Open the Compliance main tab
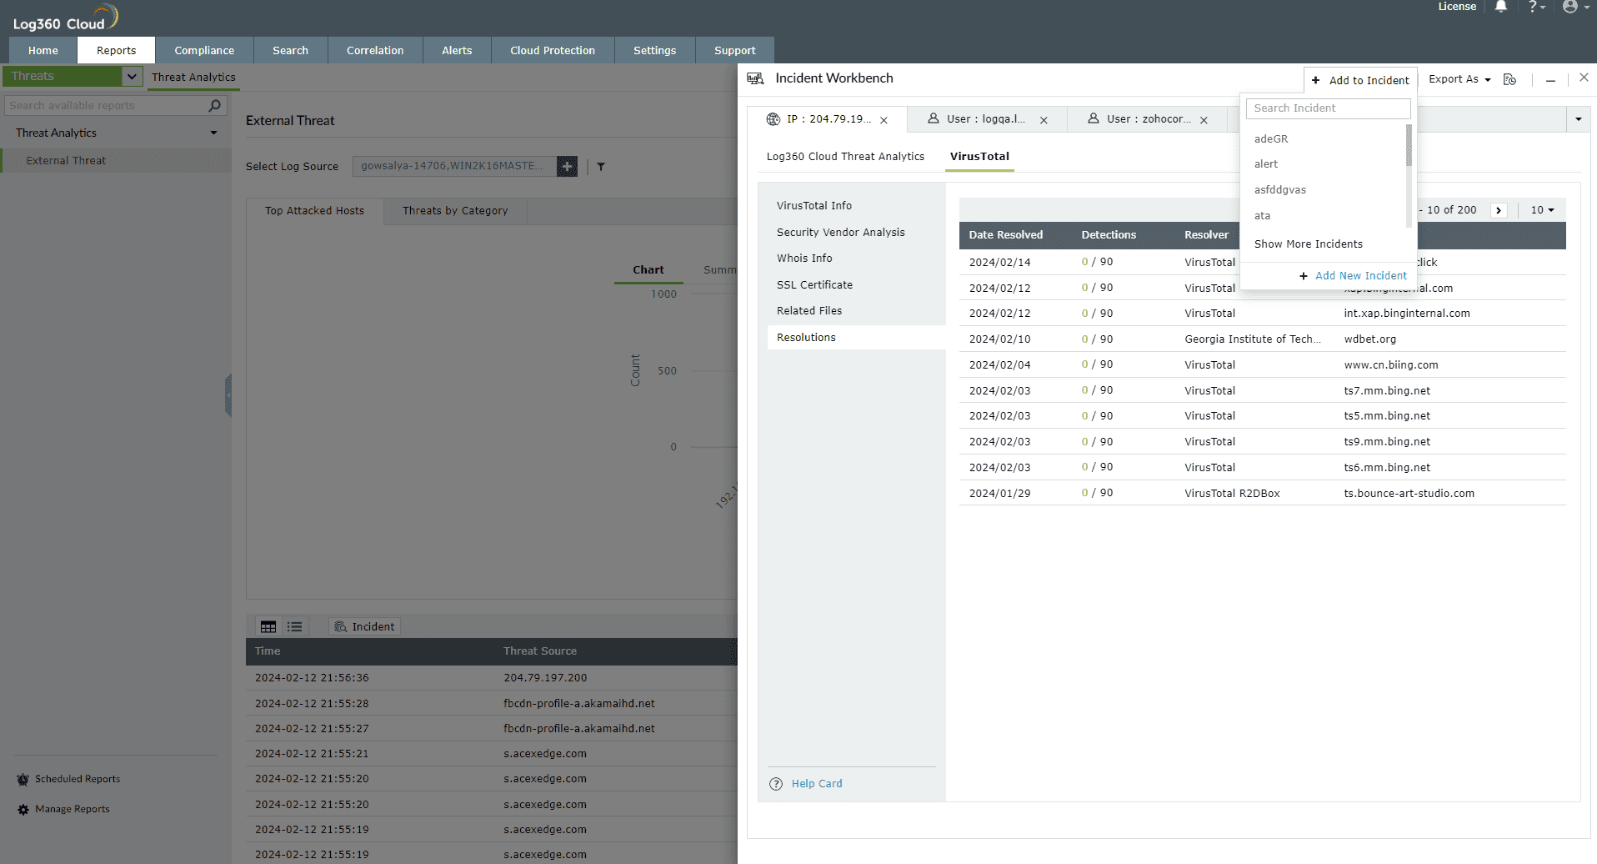This screenshot has height=864, width=1597. pyautogui.click(x=204, y=50)
